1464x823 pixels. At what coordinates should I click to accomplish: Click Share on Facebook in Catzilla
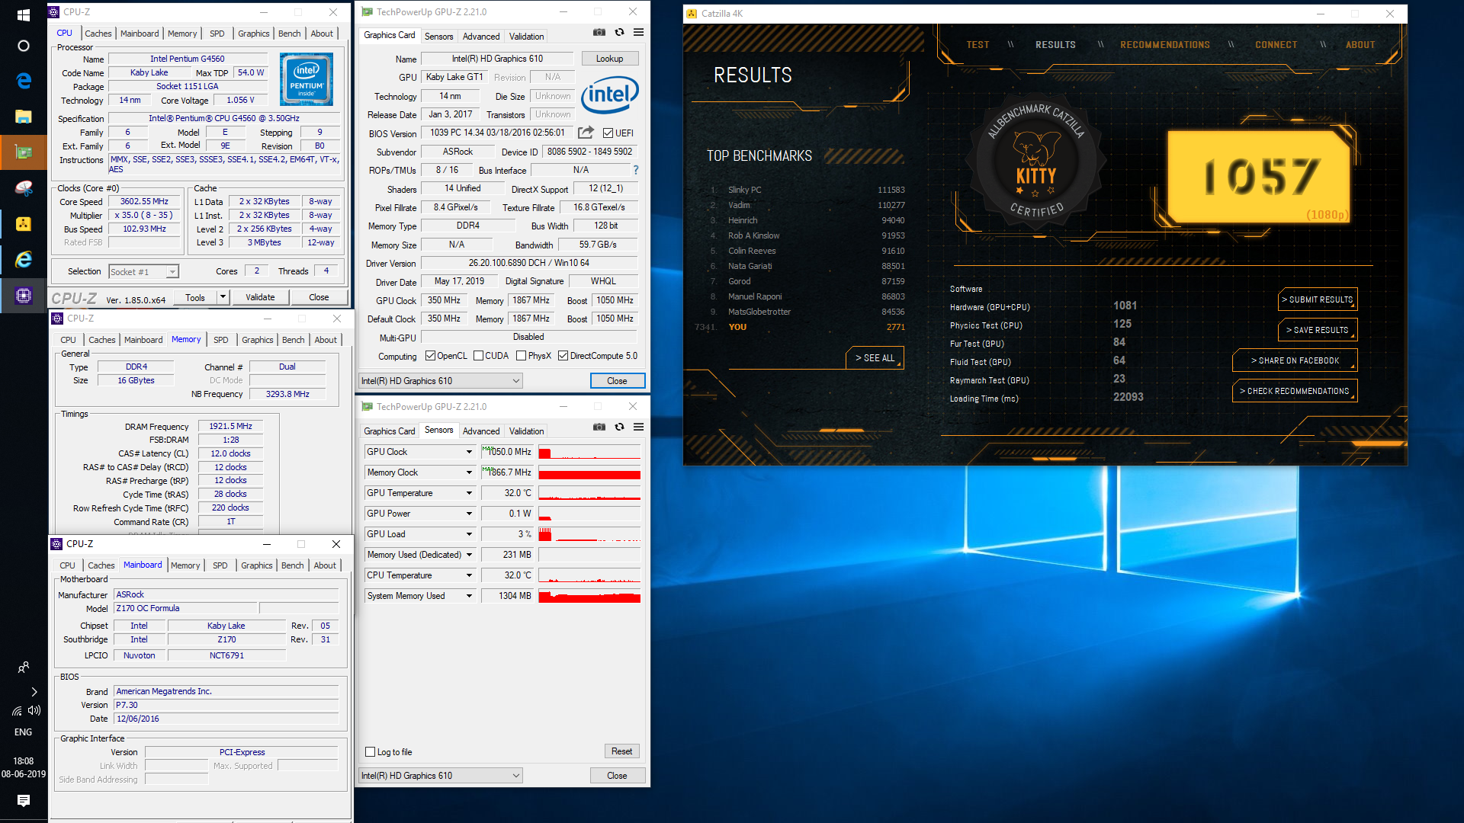coord(1295,360)
